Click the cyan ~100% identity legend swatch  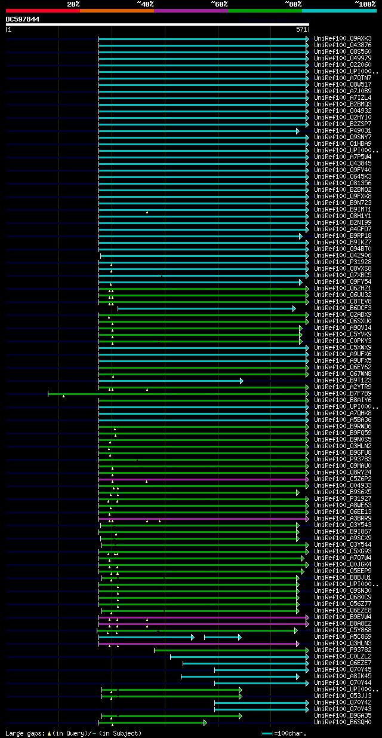tap(338, 11)
